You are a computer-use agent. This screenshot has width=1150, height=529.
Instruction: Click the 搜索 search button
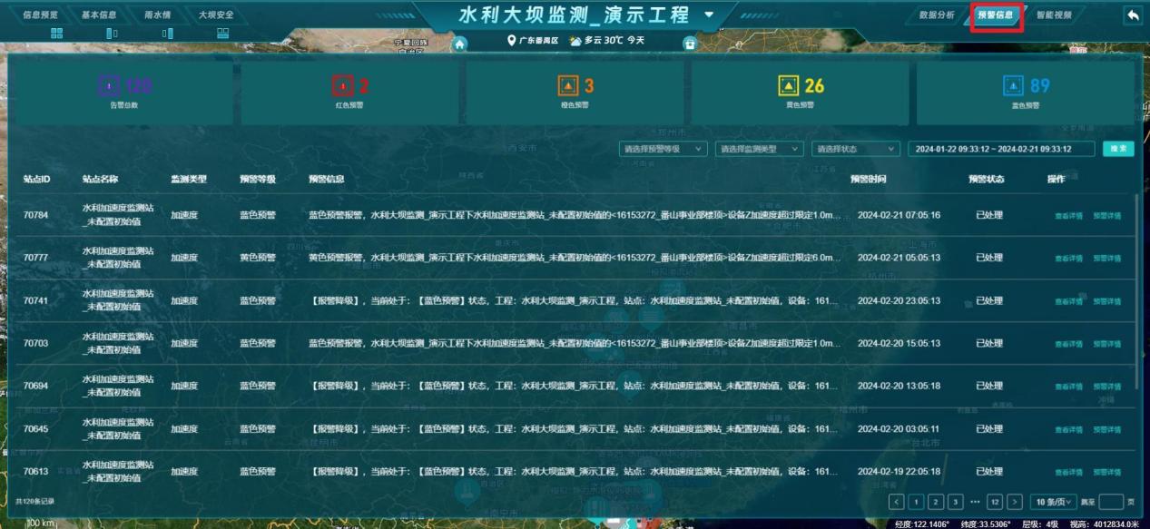[x=1118, y=149]
